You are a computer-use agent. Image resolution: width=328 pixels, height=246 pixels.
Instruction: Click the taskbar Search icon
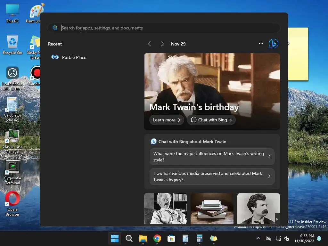click(129, 238)
